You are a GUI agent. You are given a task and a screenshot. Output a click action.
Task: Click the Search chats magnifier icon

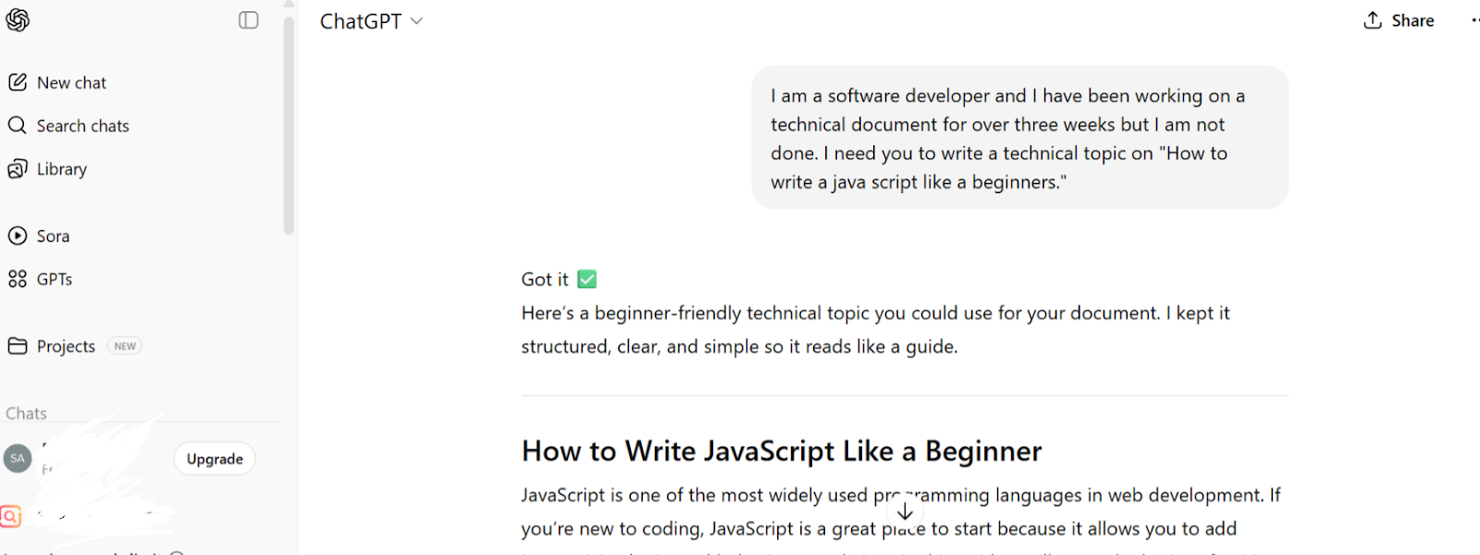coord(18,126)
